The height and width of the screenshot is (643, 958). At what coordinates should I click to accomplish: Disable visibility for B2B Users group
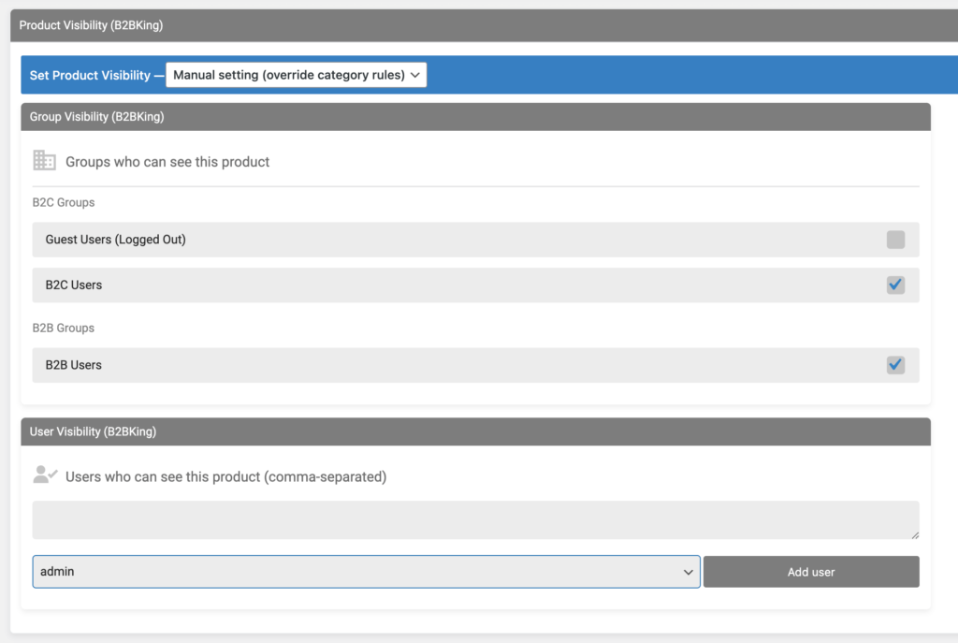click(895, 365)
